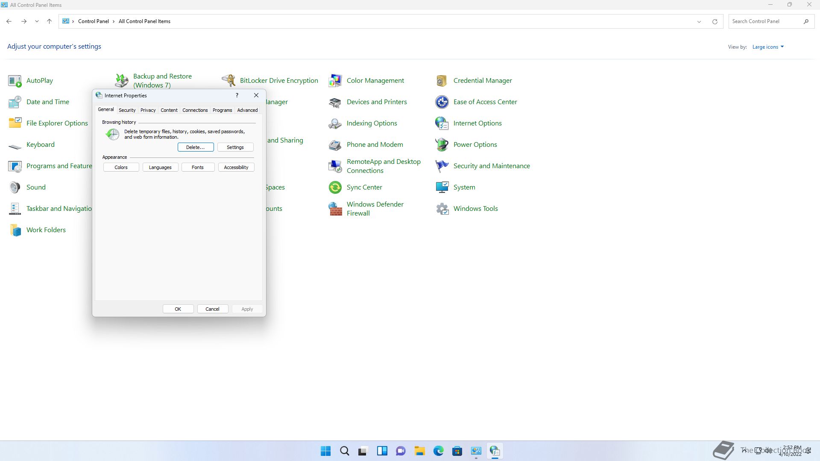Open the Phone and Modem icon

pyautogui.click(x=335, y=145)
